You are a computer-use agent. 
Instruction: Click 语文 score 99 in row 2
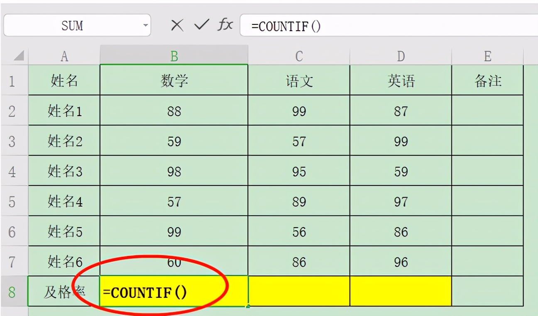click(x=299, y=110)
